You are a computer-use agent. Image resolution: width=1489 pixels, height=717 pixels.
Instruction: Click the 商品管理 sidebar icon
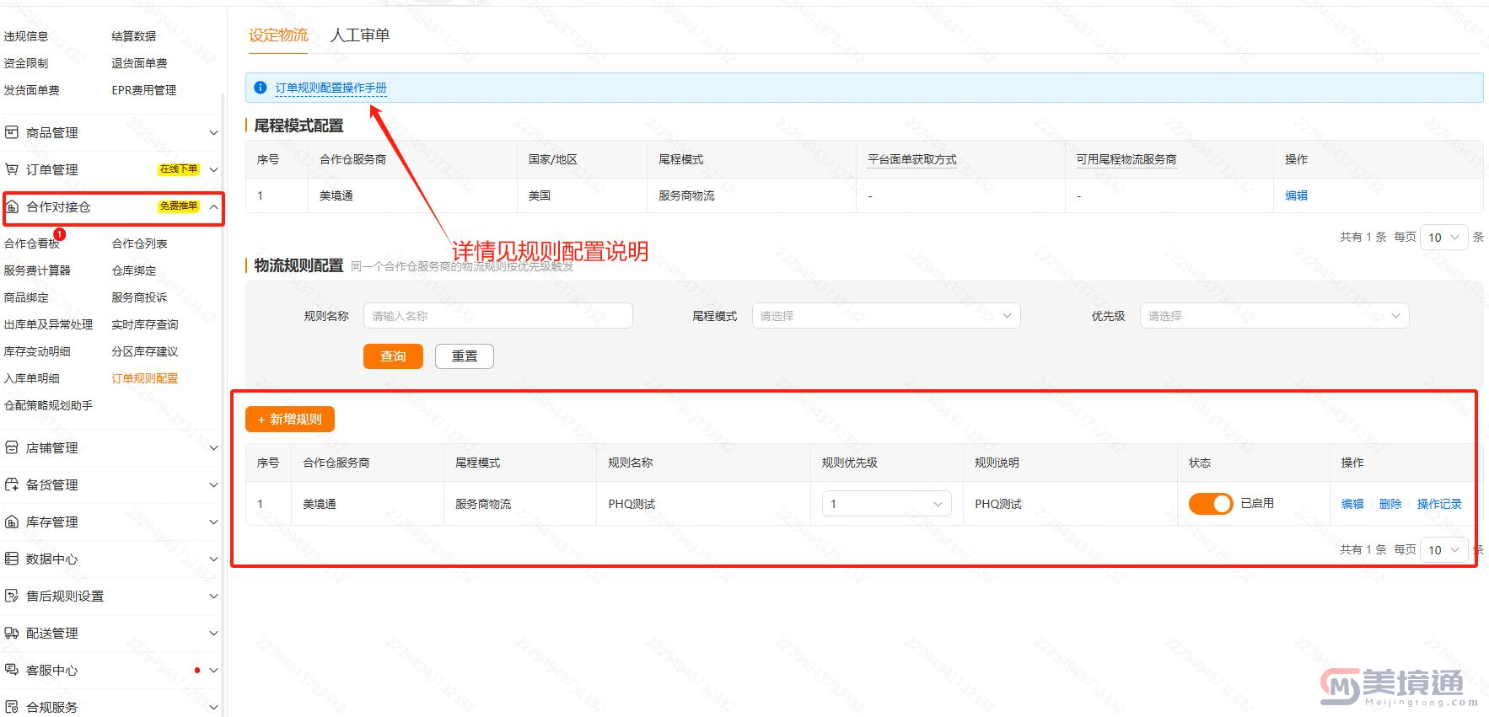pyautogui.click(x=12, y=132)
